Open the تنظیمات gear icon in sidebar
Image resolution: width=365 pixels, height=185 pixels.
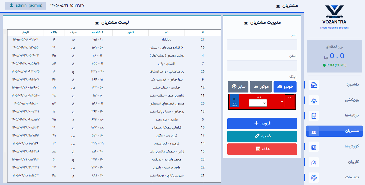[x=314, y=178]
